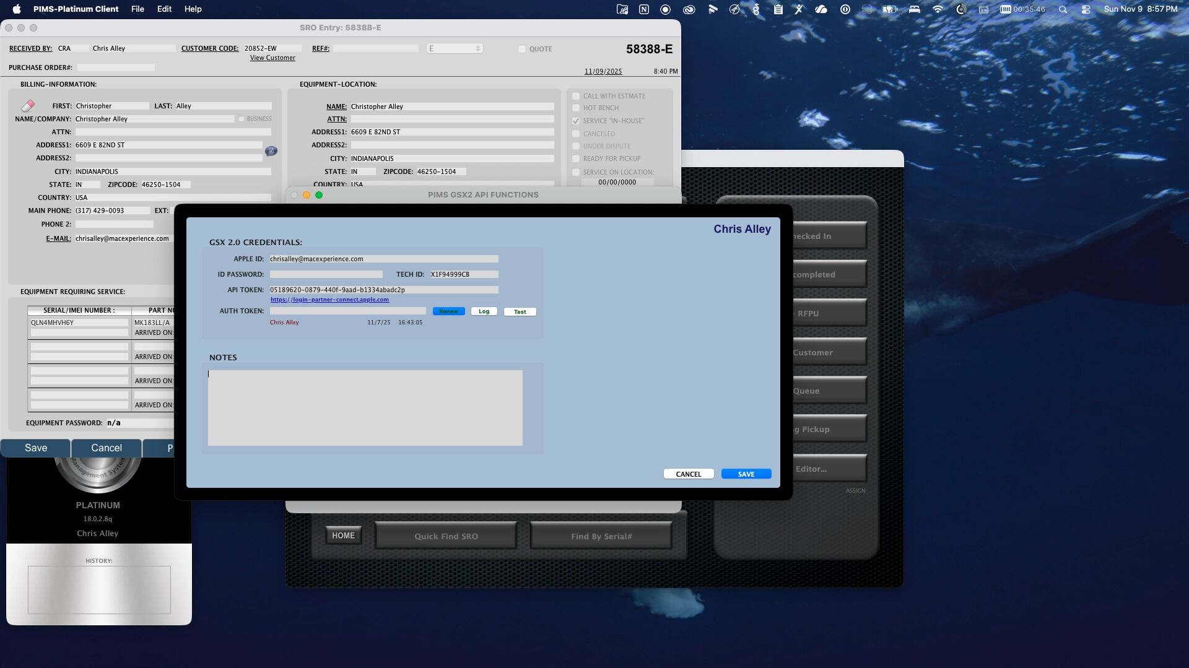
Task: Click the Find By Serial# button
Action: coord(601,536)
